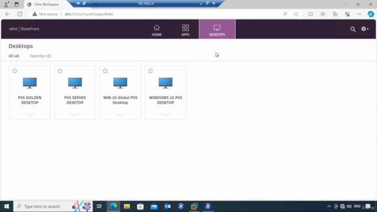The width and height of the screenshot is (377, 212).
Task: Open the settings gear menu in StoreFront
Action: point(365,29)
